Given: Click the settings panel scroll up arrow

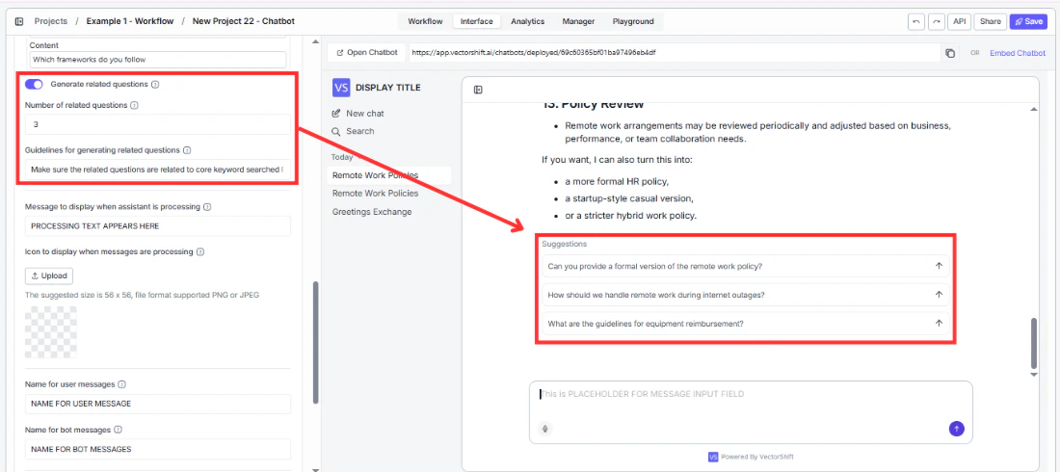Looking at the screenshot, I should pos(315,42).
